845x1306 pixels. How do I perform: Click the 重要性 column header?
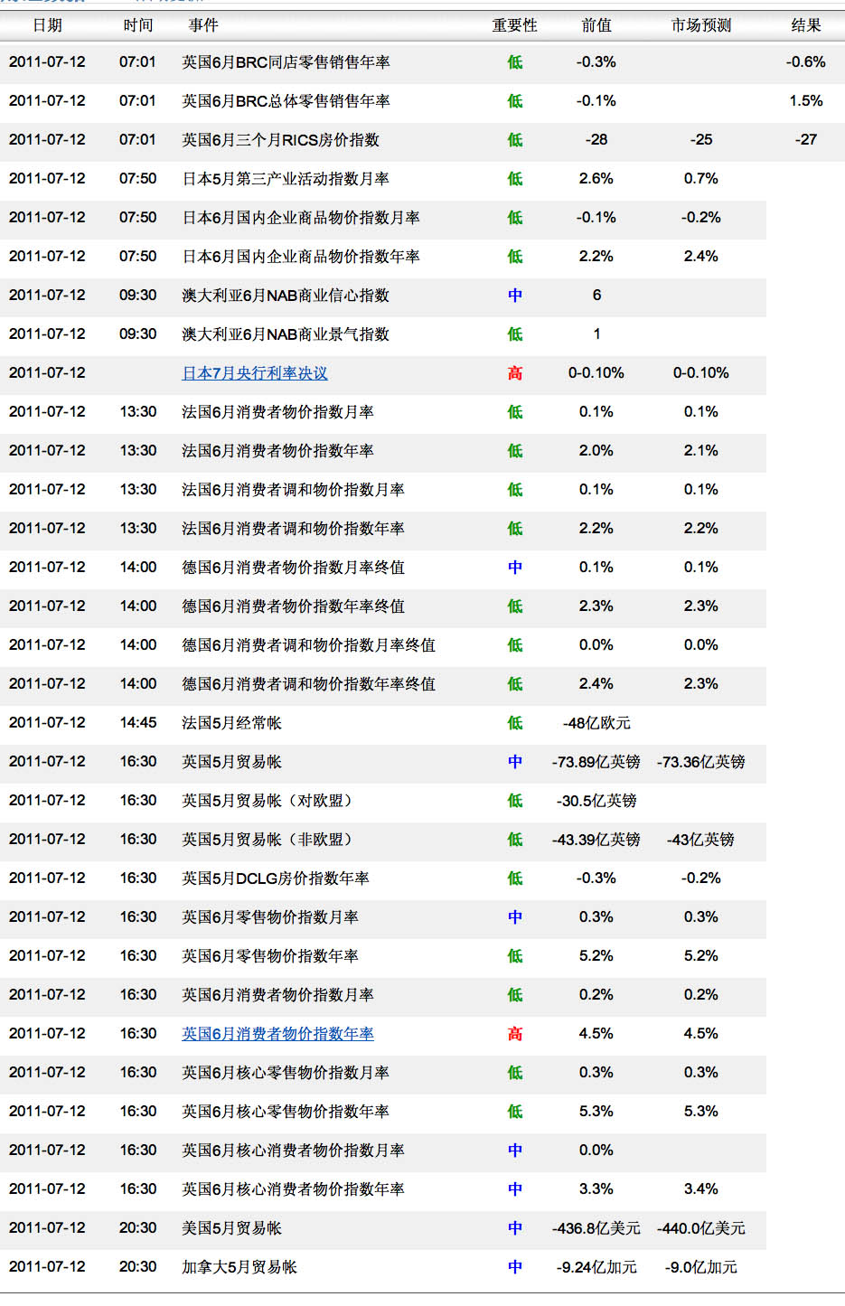(x=514, y=25)
